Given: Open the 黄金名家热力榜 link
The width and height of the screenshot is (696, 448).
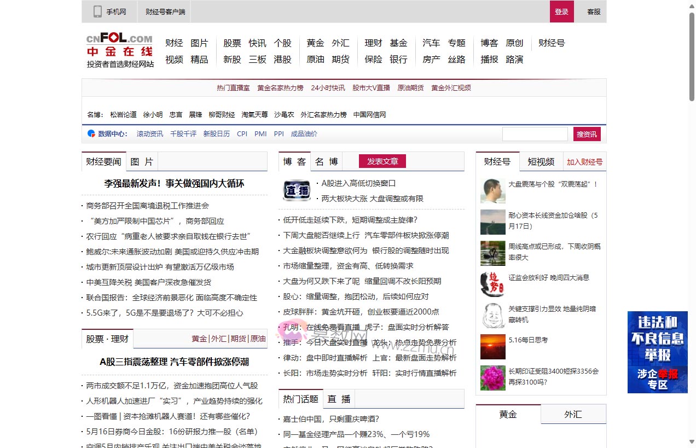Looking at the screenshot, I should coord(281,88).
